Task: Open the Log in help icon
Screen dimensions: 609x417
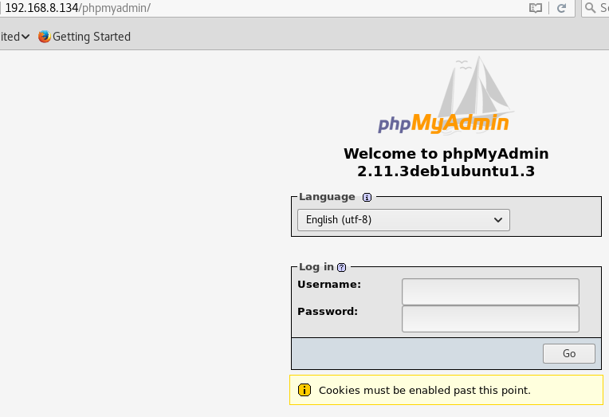Action: tap(342, 267)
